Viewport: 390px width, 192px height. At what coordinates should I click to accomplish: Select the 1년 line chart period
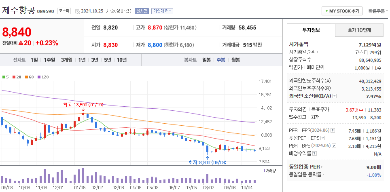(x=82, y=60)
